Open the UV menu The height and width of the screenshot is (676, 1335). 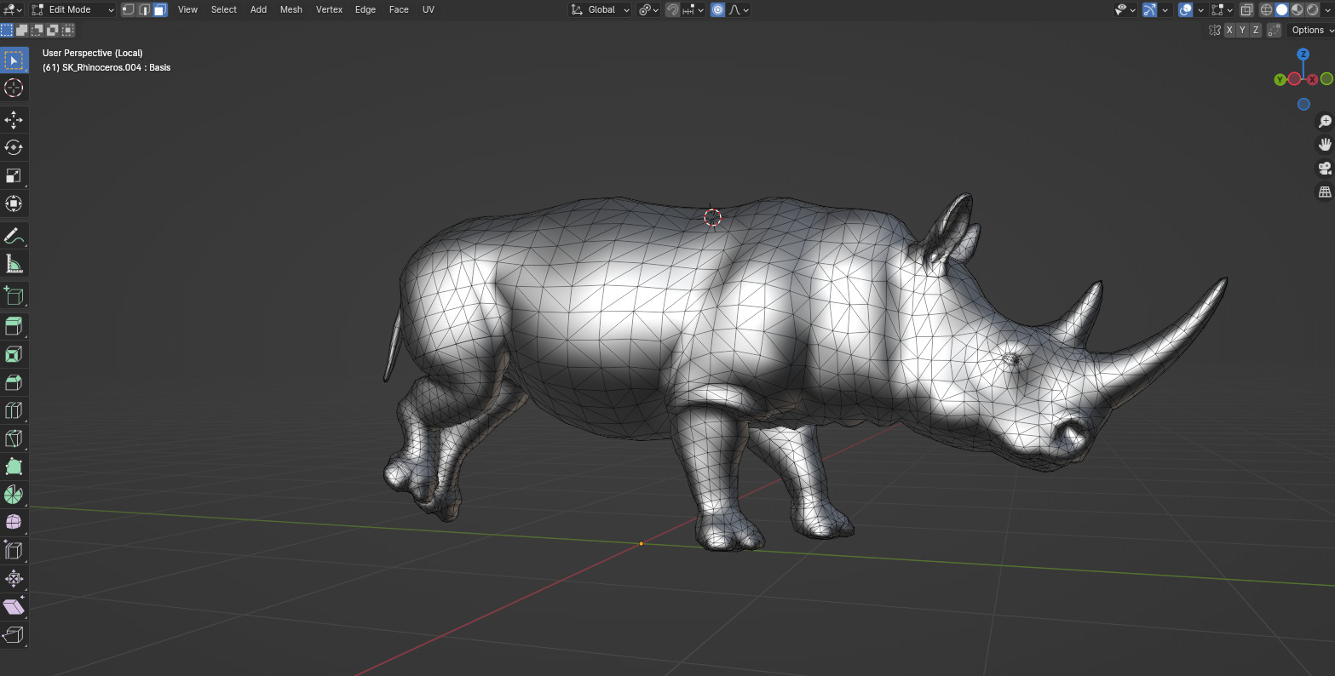click(429, 9)
